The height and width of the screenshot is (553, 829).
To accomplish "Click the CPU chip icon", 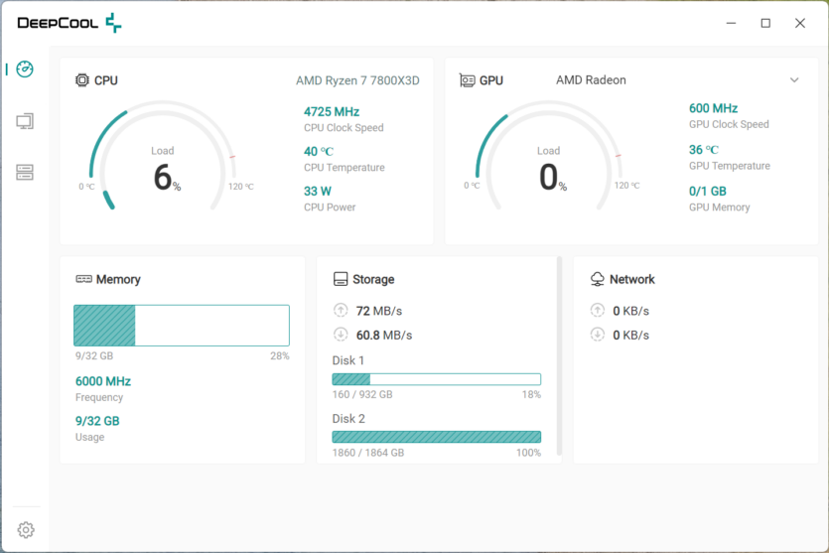I will pos(82,80).
